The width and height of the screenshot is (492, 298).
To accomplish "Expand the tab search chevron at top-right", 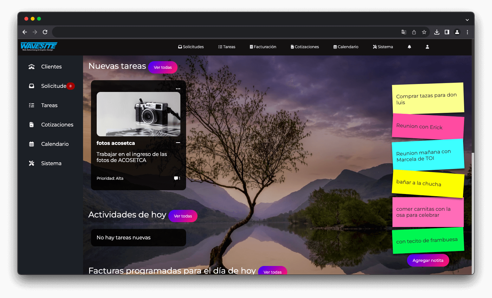I will [x=467, y=20].
